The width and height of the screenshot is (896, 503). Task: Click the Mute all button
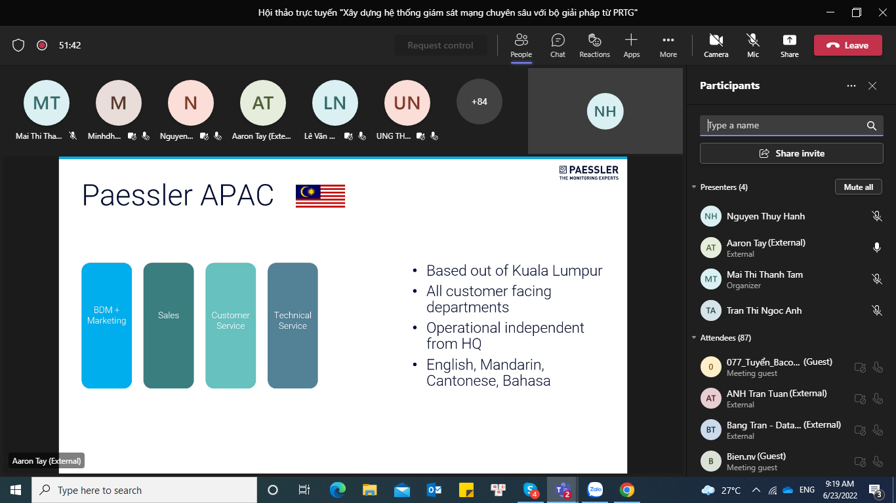pos(858,187)
